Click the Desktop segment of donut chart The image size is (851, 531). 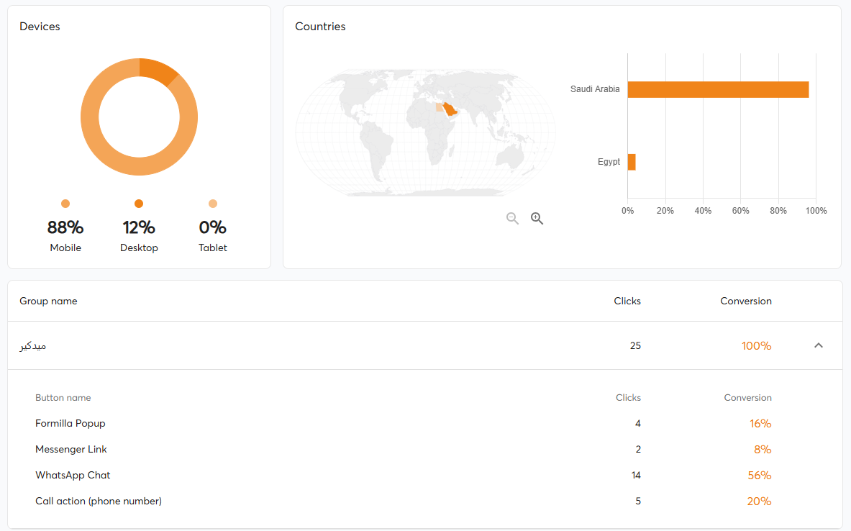coord(157,72)
